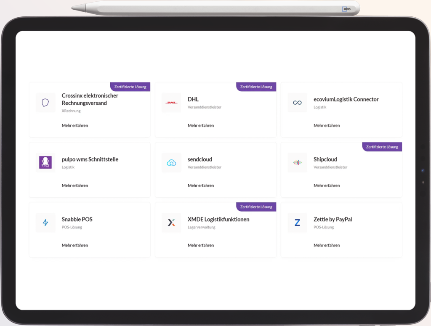This screenshot has height=326, width=431.
Task: Click the 'Shipcloud' card title
Action: click(x=325, y=159)
